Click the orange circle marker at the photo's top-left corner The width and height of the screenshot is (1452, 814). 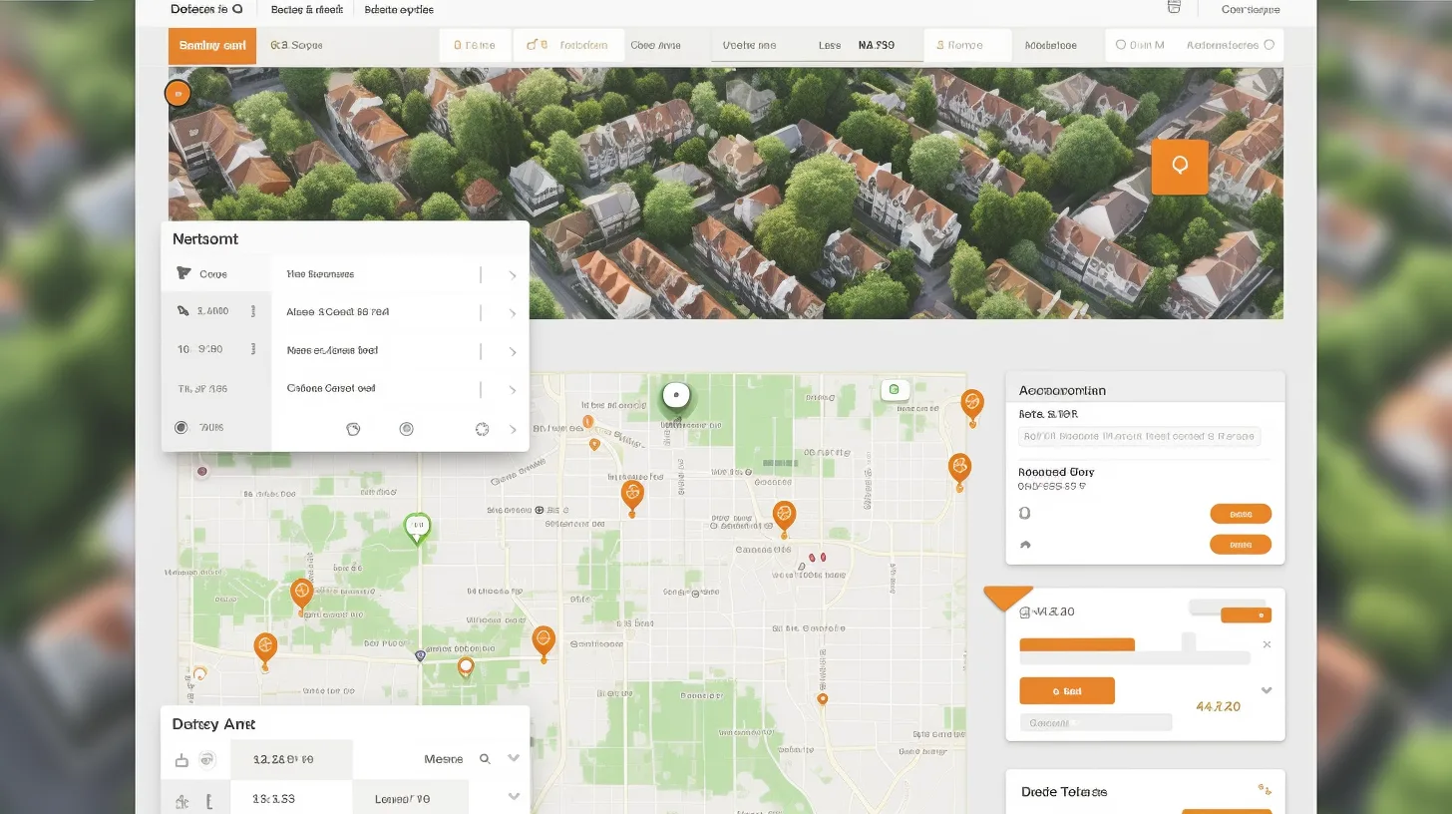tap(177, 94)
